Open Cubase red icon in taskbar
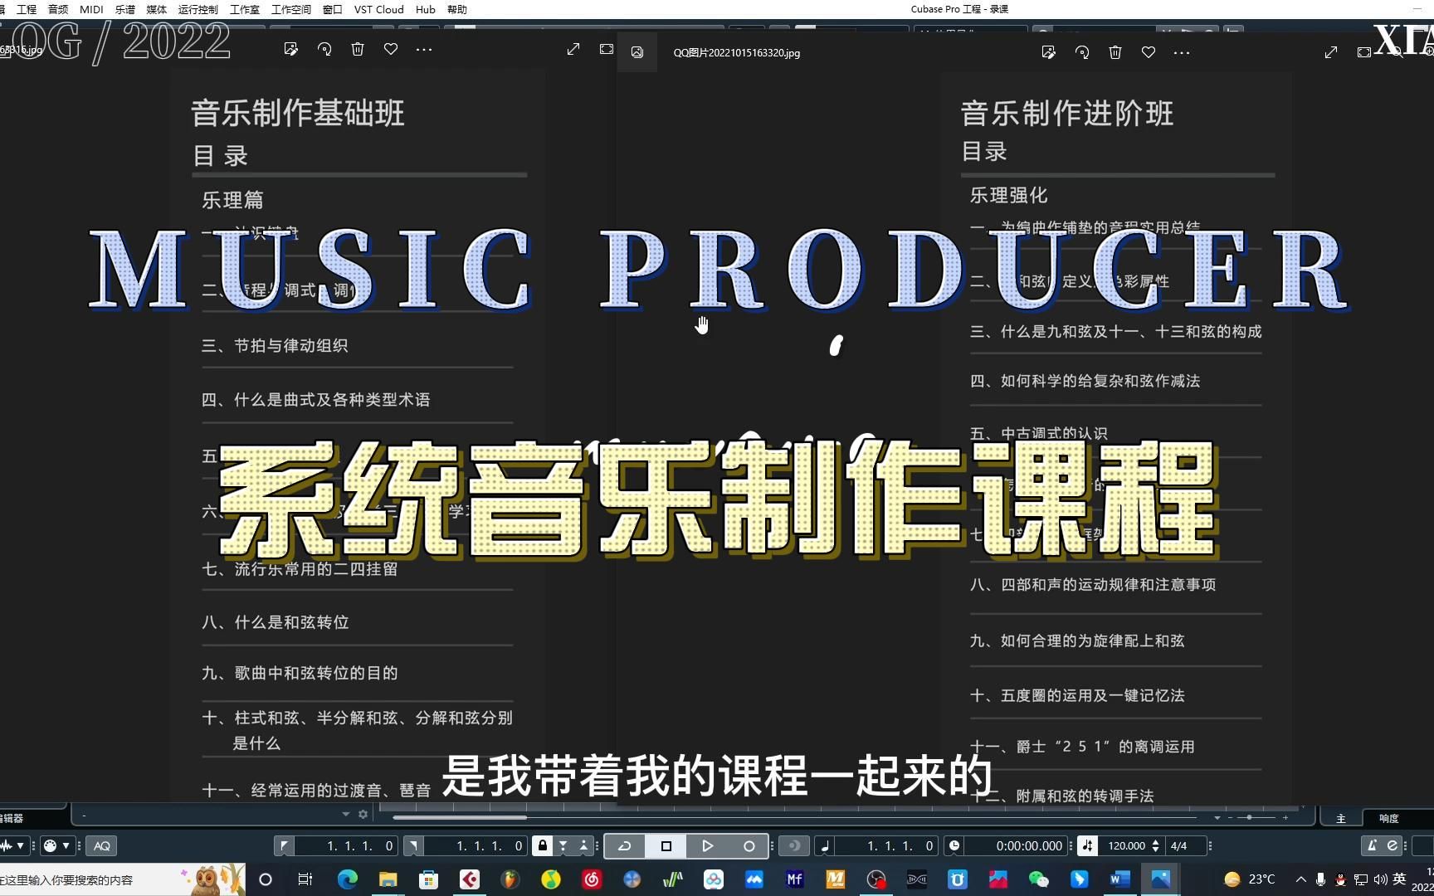 pos(470,879)
